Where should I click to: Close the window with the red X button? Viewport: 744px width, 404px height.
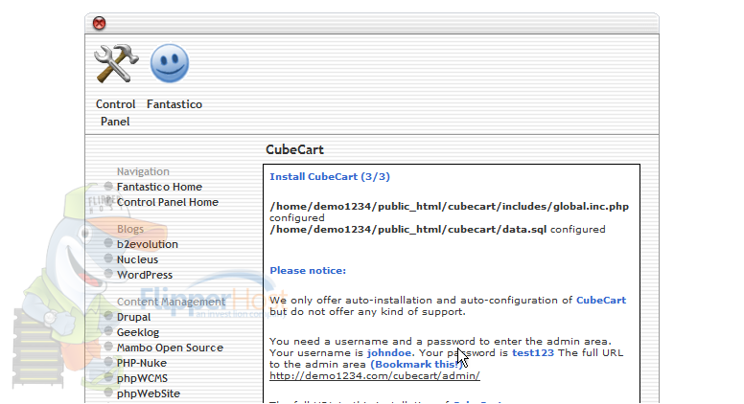99,23
